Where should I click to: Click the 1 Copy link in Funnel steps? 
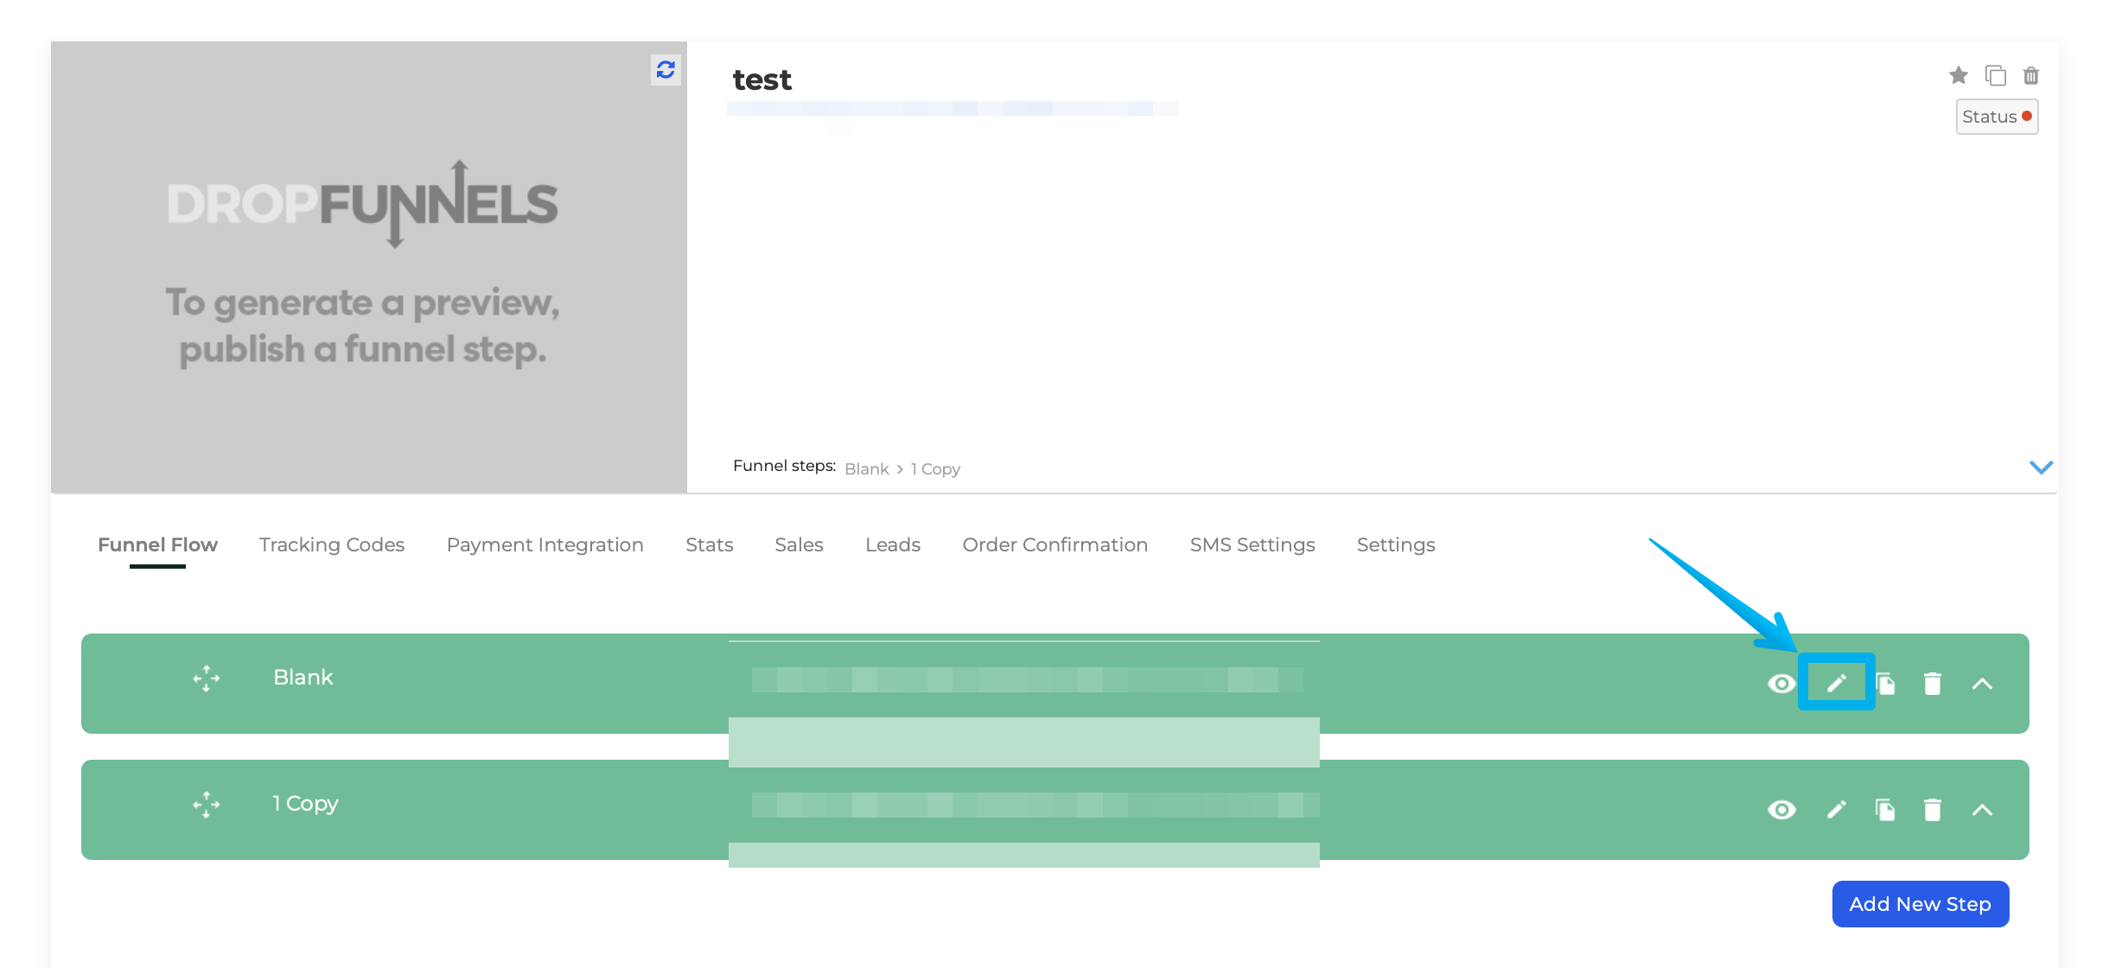click(935, 468)
